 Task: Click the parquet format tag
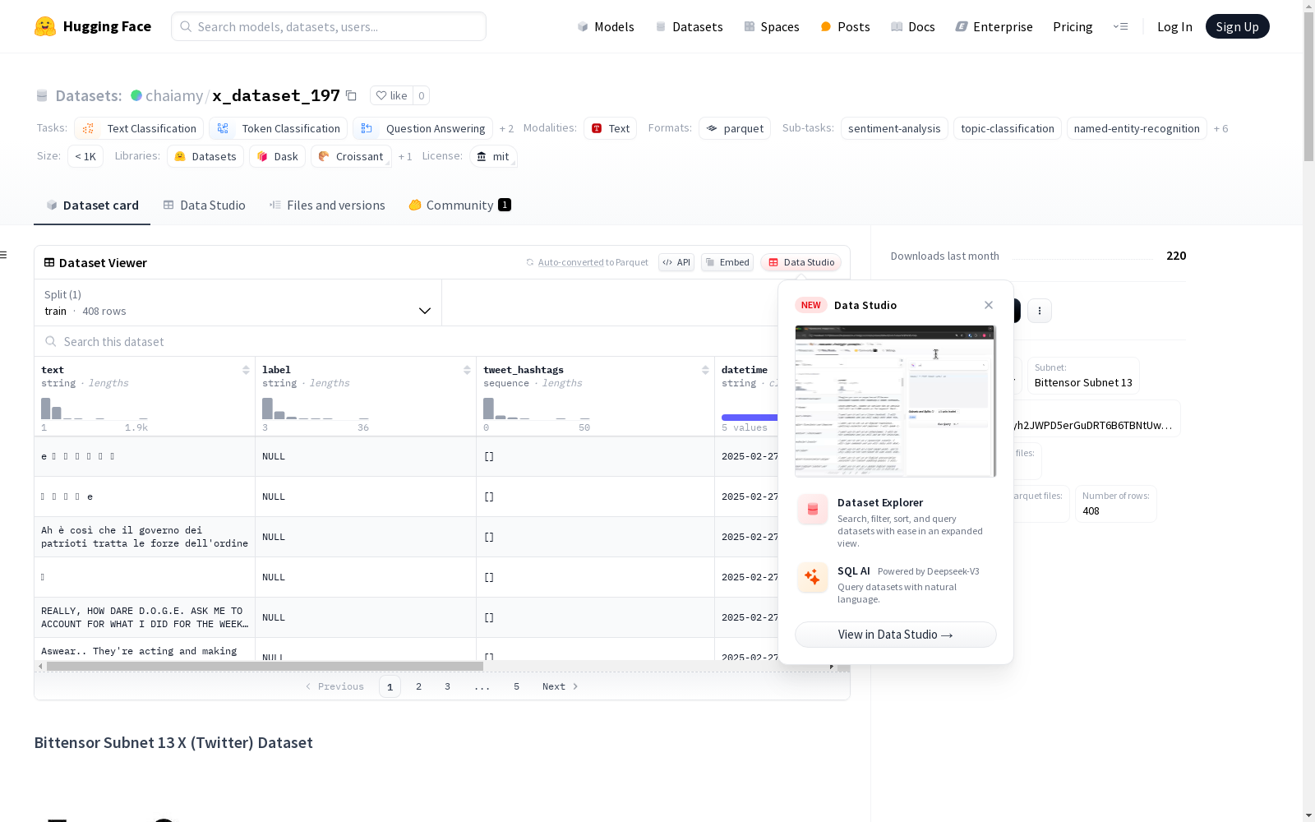pos(735,128)
